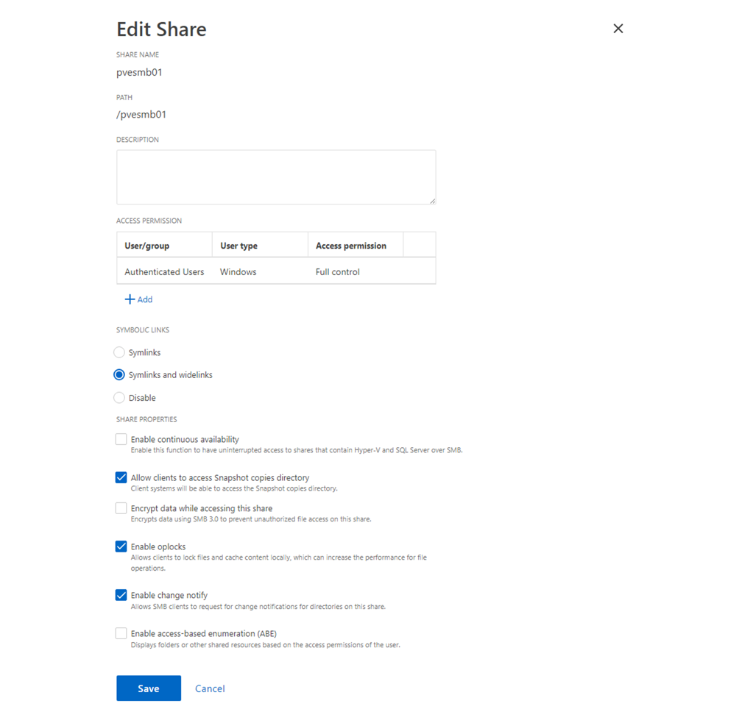Select Symlinks and widelinks option
Image resolution: width=742 pixels, height=709 pixels.
[x=119, y=374]
